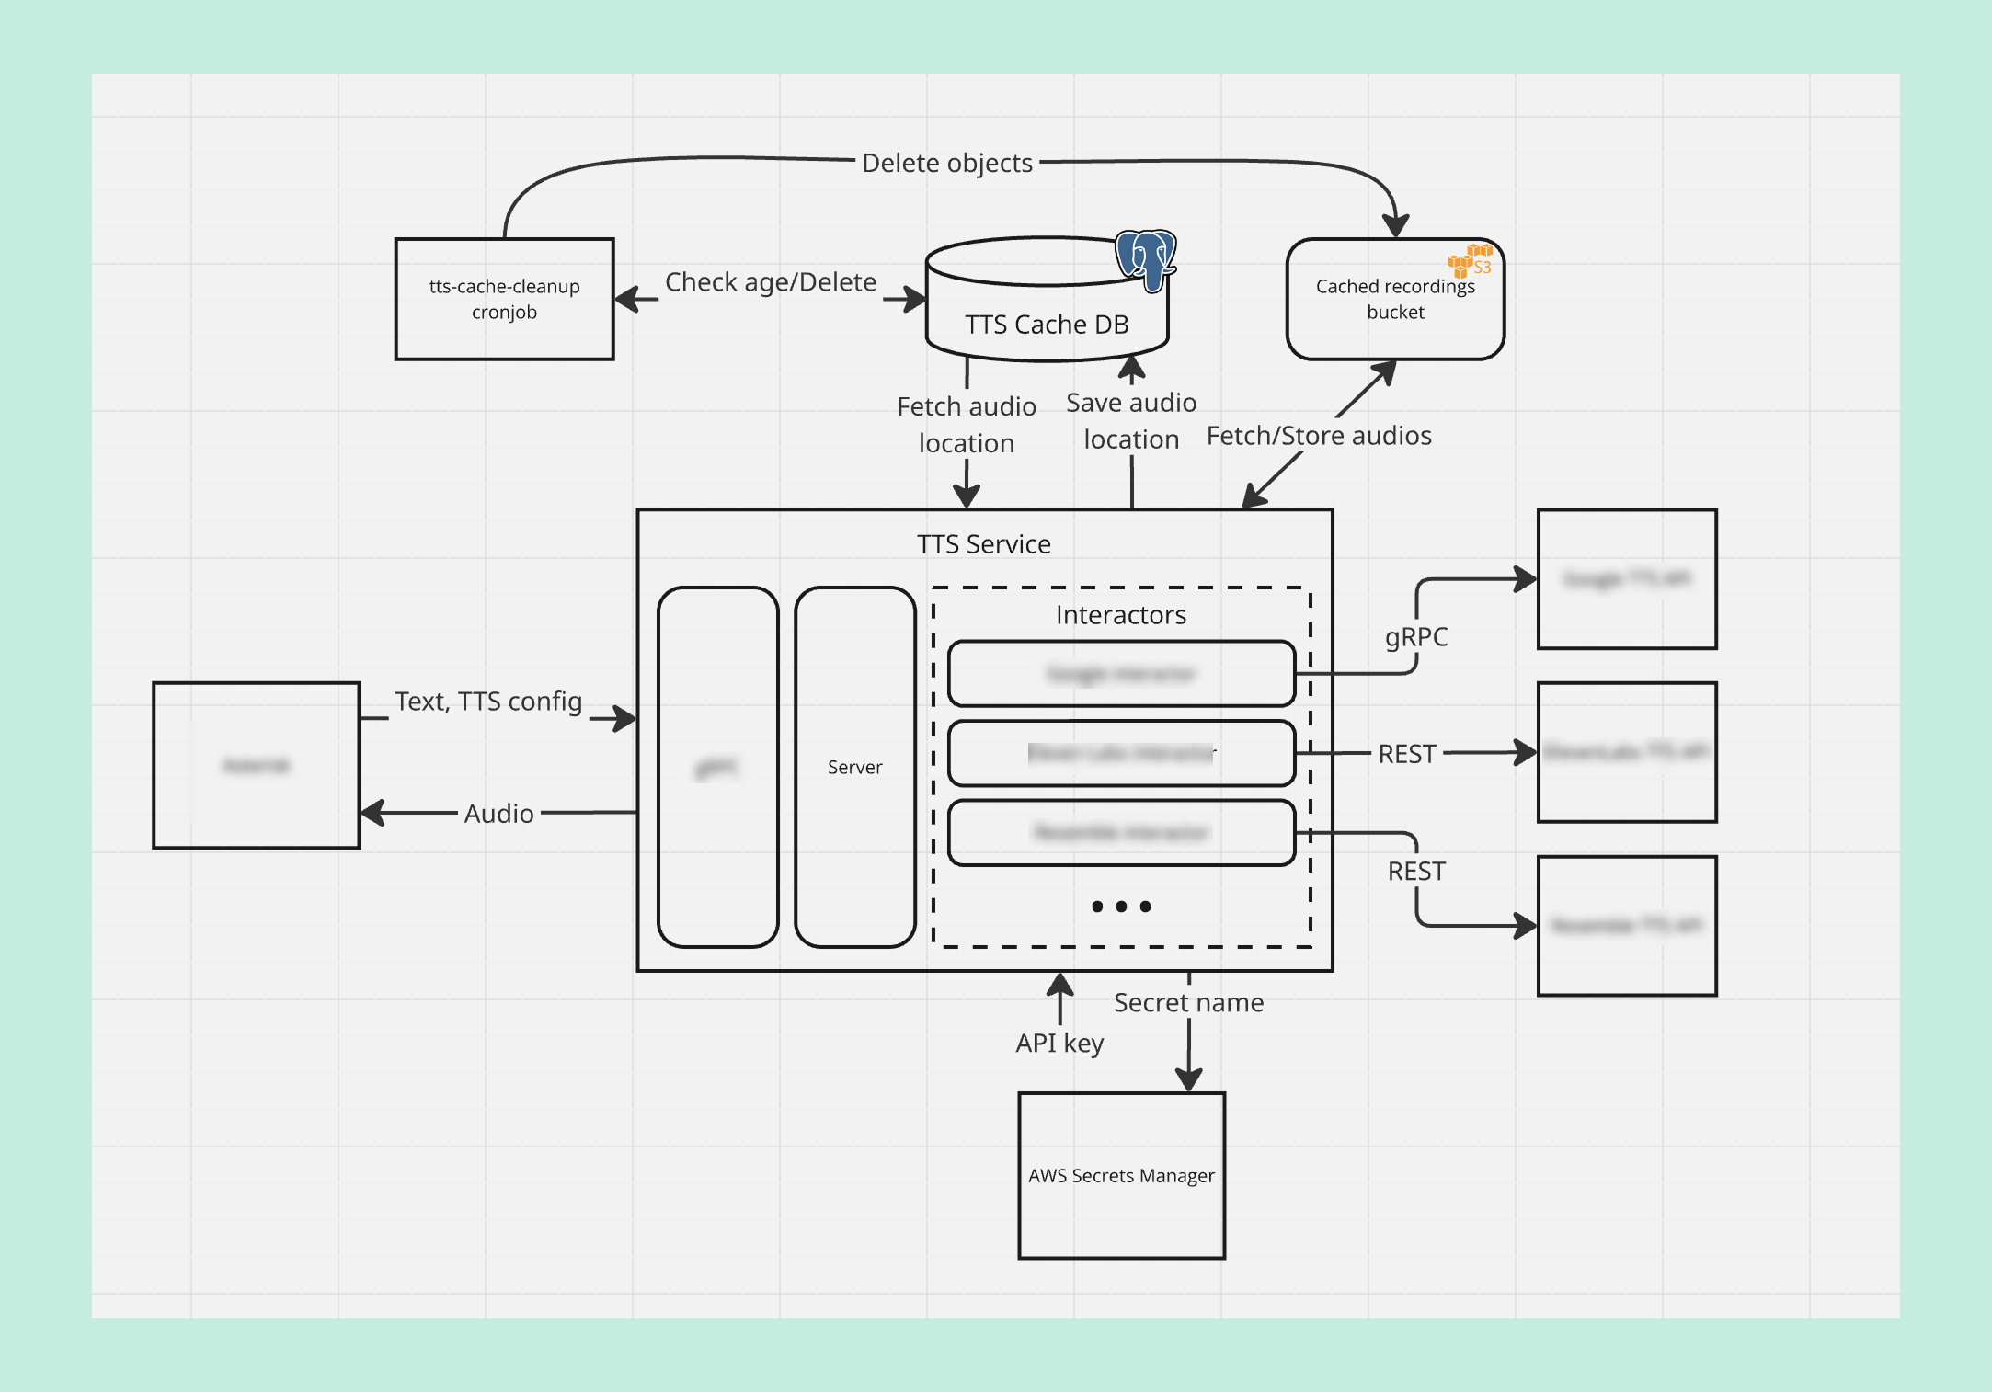Click the "Text, TTS config" arrow label
Screen dimensions: 1992x1392
tap(488, 702)
